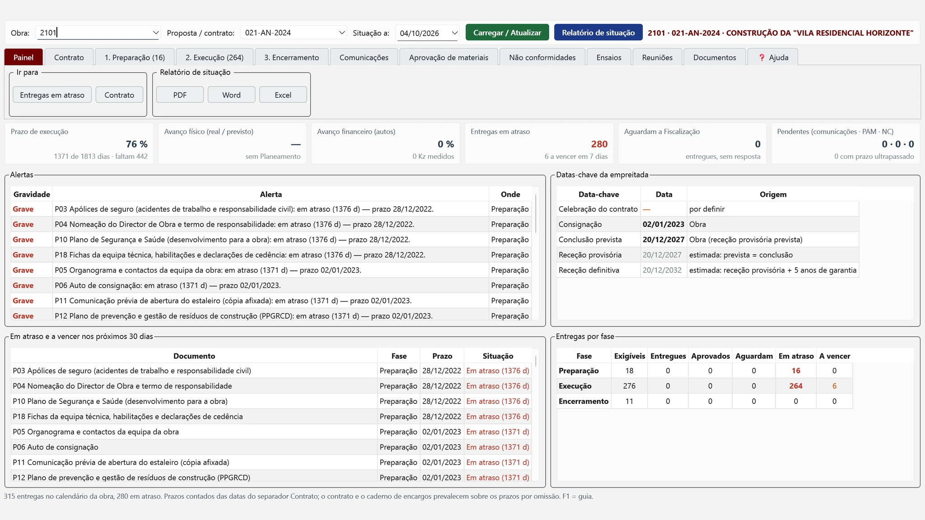Click the Carregar / Atualizar button
925x520 pixels.
tap(507, 32)
